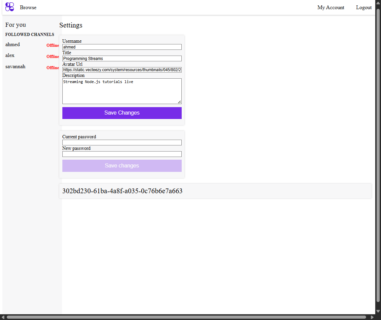This screenshot has width=381, height=320.
Task: Select the Current password field
Action: click(x=122, y=142)
